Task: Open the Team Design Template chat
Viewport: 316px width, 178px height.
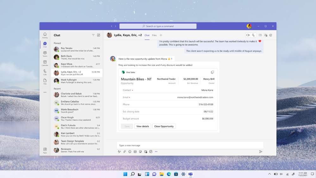Action: point(77,142)
